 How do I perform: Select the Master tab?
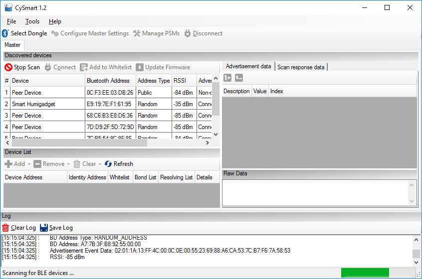12,45
